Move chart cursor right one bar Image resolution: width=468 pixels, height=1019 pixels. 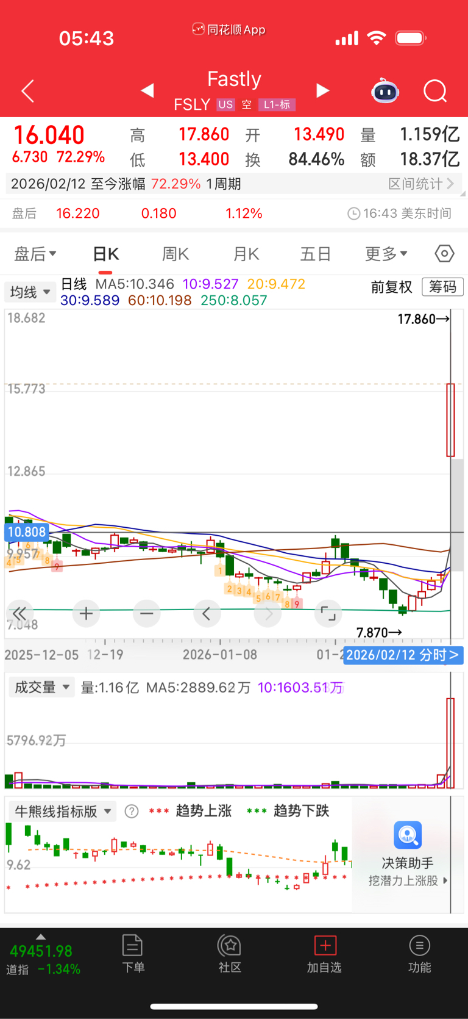(x=268, y=613)
